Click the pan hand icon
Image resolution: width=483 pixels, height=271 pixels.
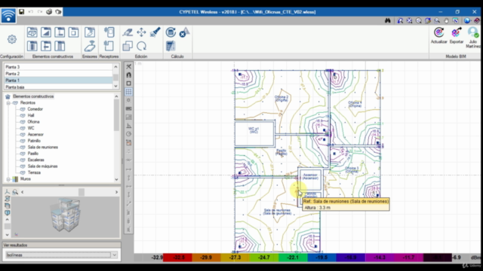tap(446, 20)
